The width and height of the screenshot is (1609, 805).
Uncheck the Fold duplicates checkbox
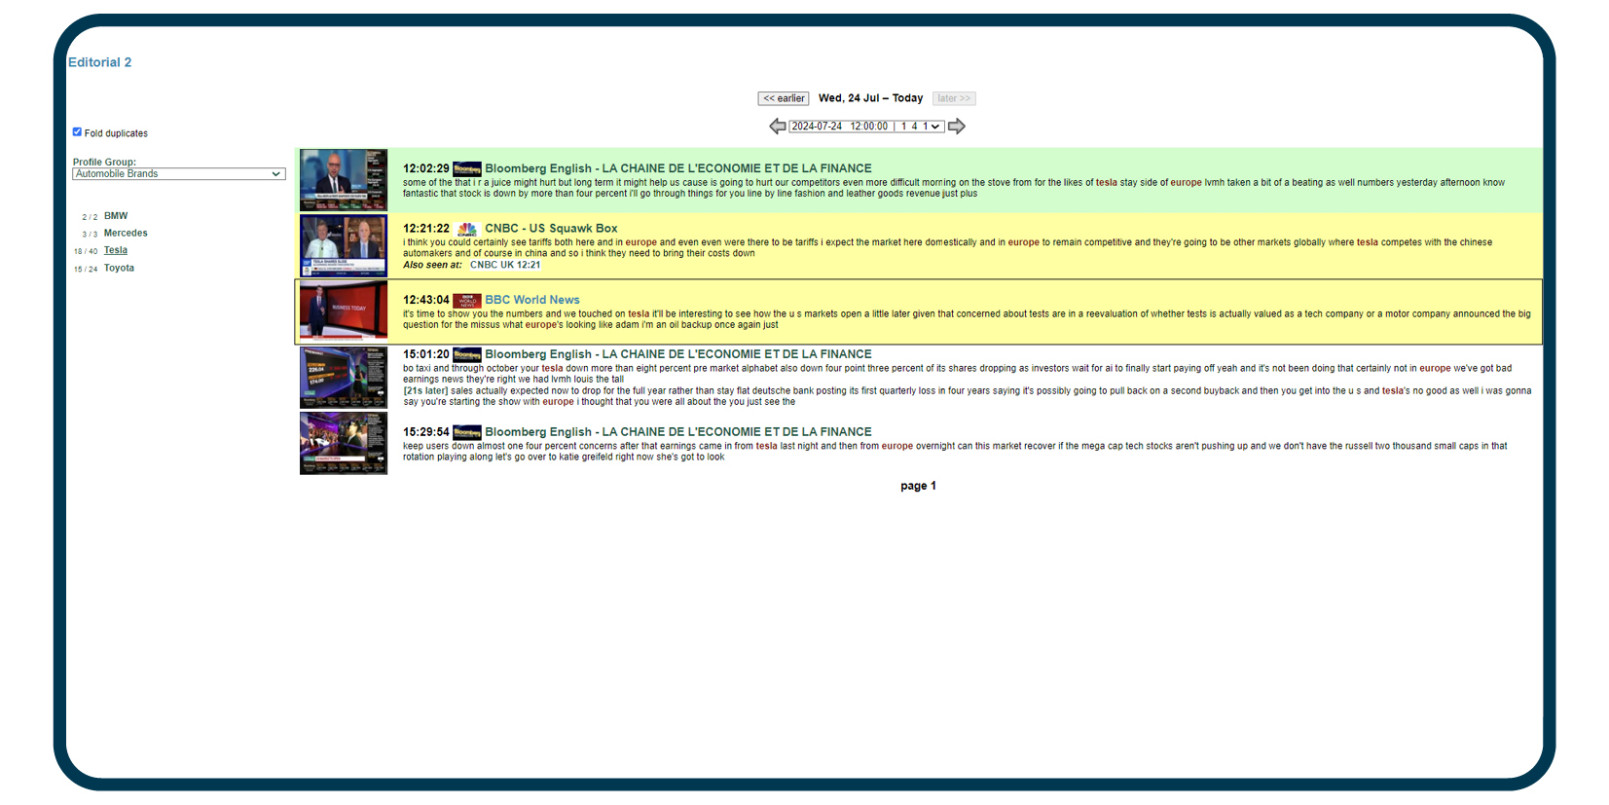(x=77, y=132)
